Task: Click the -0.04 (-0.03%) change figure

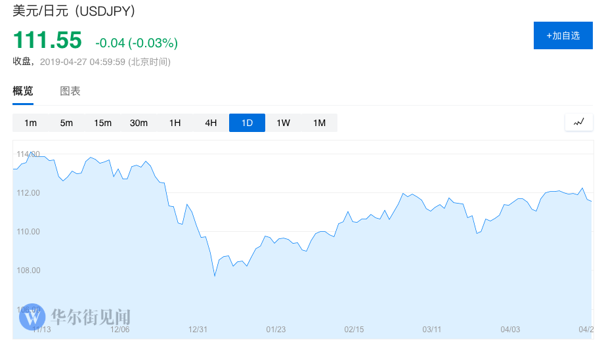Action: coord(137,43)
